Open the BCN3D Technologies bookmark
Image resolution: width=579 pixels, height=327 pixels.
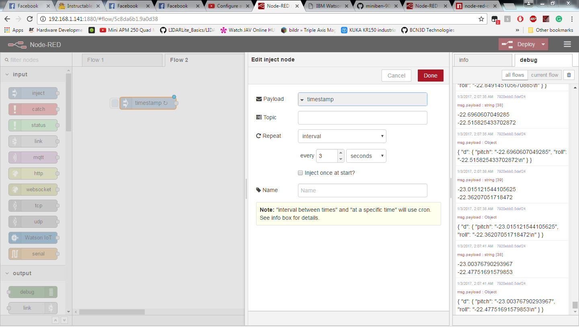pyautogui.click(x=427, y=30)
